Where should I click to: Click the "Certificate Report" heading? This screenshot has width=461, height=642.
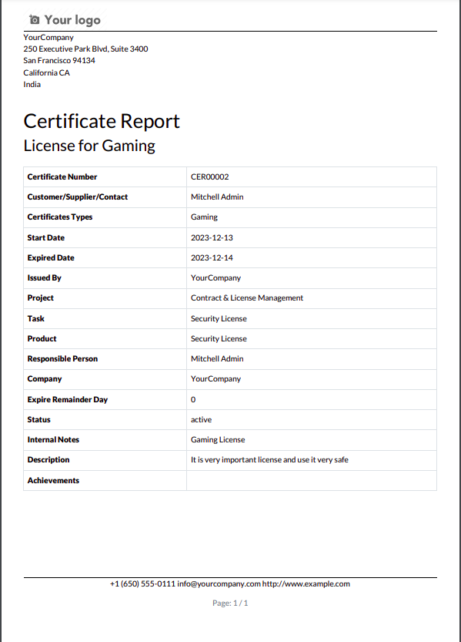(x=102, y=121)
